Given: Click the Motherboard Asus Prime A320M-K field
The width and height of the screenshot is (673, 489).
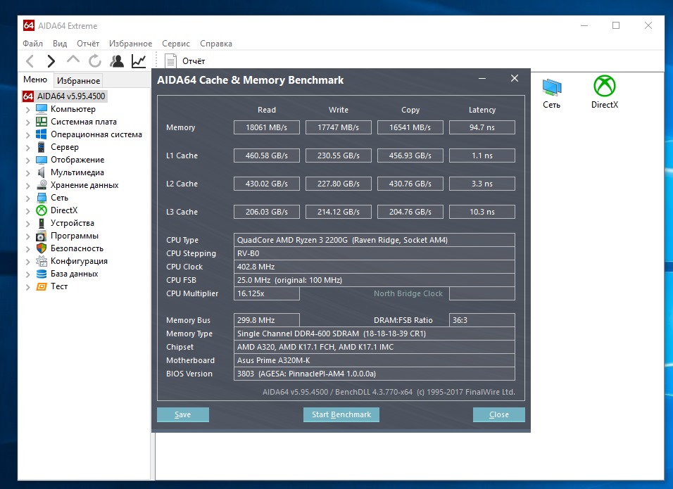Looking at the screenshot, I should (375, 360).
